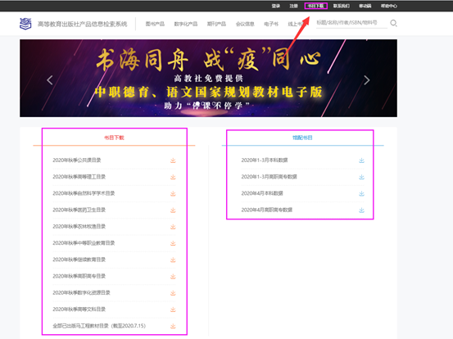Go to the 电子书 navigation item
Image resolution: width=453 pixels, height=339 pixels.
pyautogui.click(x=271, y=24)
